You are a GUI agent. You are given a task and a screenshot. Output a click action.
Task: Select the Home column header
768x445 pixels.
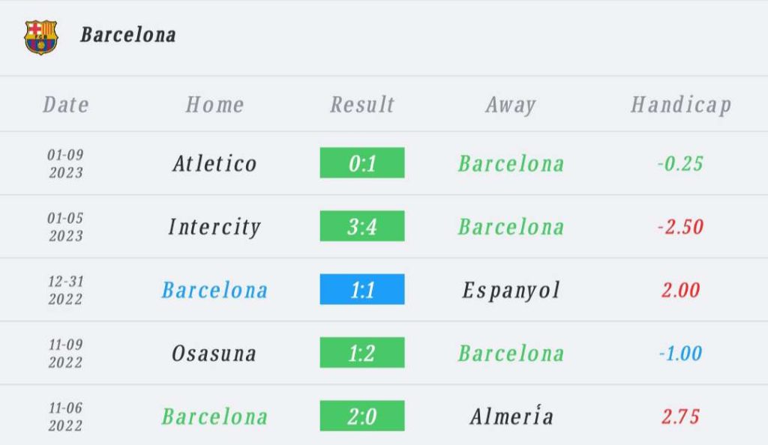click(x=214, y=105)
